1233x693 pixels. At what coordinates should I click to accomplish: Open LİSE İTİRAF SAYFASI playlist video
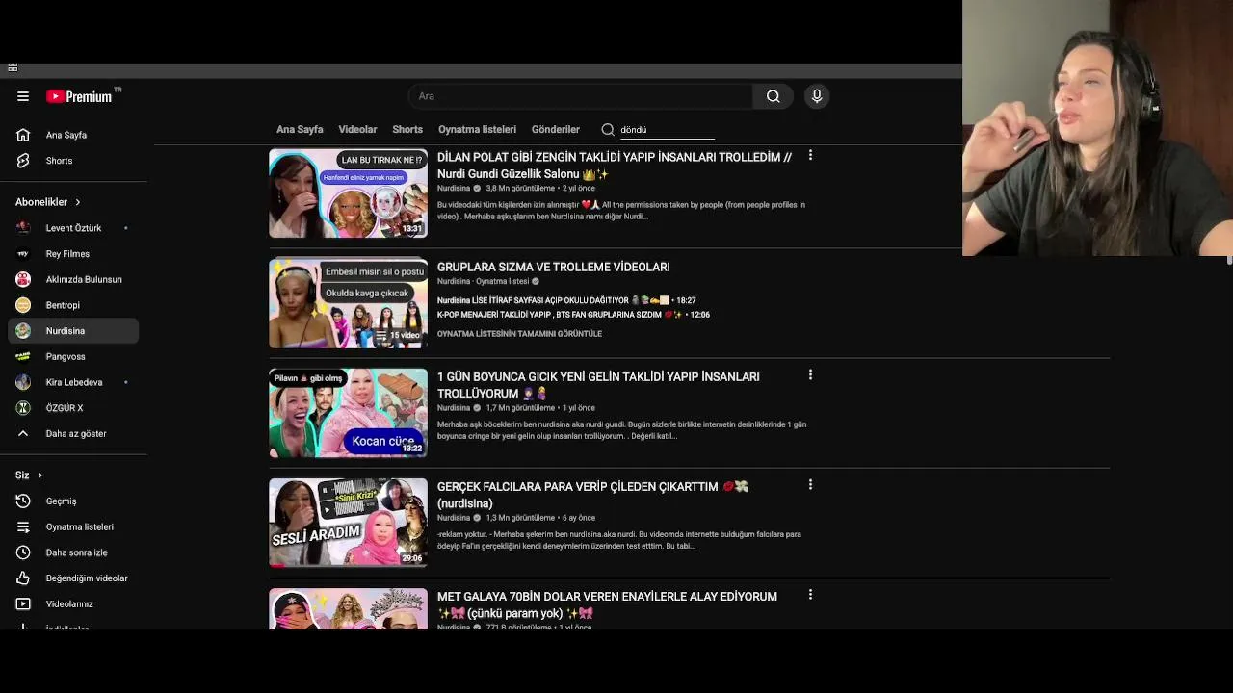566,300
